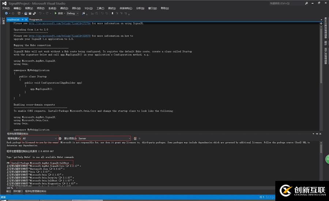The height and width of the screenshot is (201, 329).
Task: Click the green Start debugging play icon
Action: click(x=56, y=13)
